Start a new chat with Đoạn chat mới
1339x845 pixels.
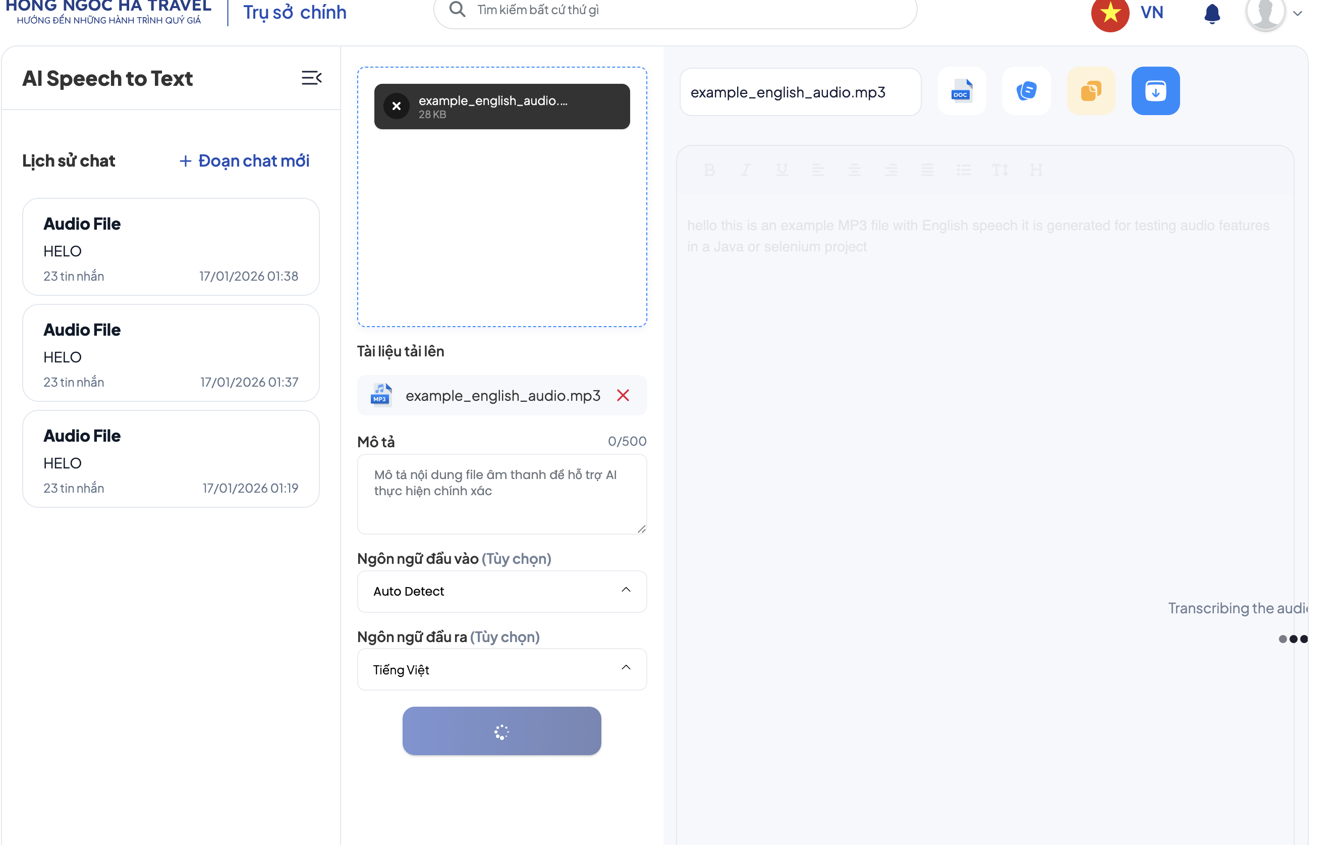point(245,161)
